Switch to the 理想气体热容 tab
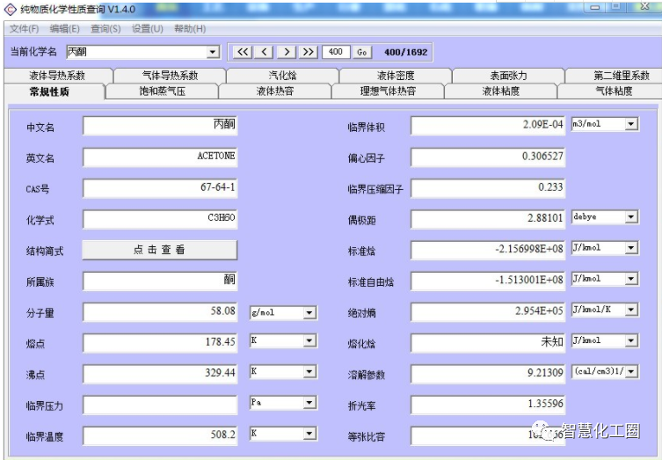This screenshot has width=662, height=460. 388,91
